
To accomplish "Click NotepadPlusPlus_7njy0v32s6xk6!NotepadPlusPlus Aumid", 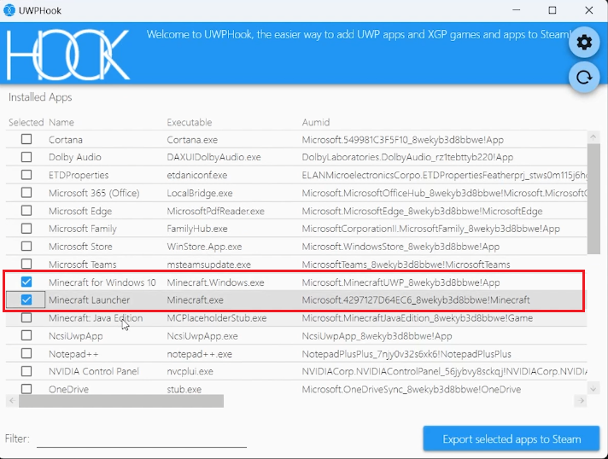I will 406,354.
